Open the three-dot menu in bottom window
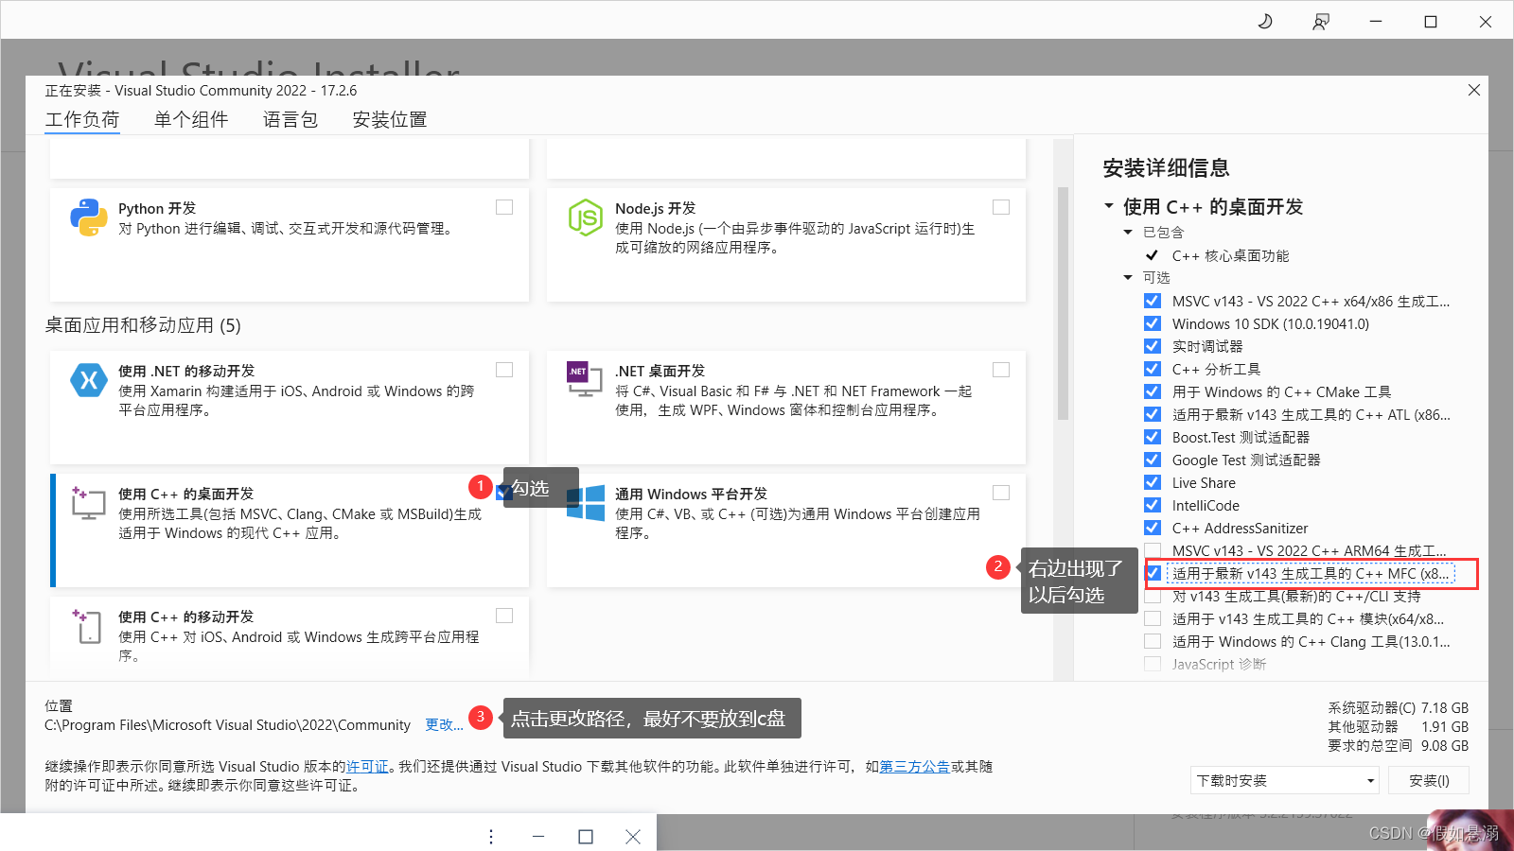The image size is (1514, 851). [x=491, y=837]
